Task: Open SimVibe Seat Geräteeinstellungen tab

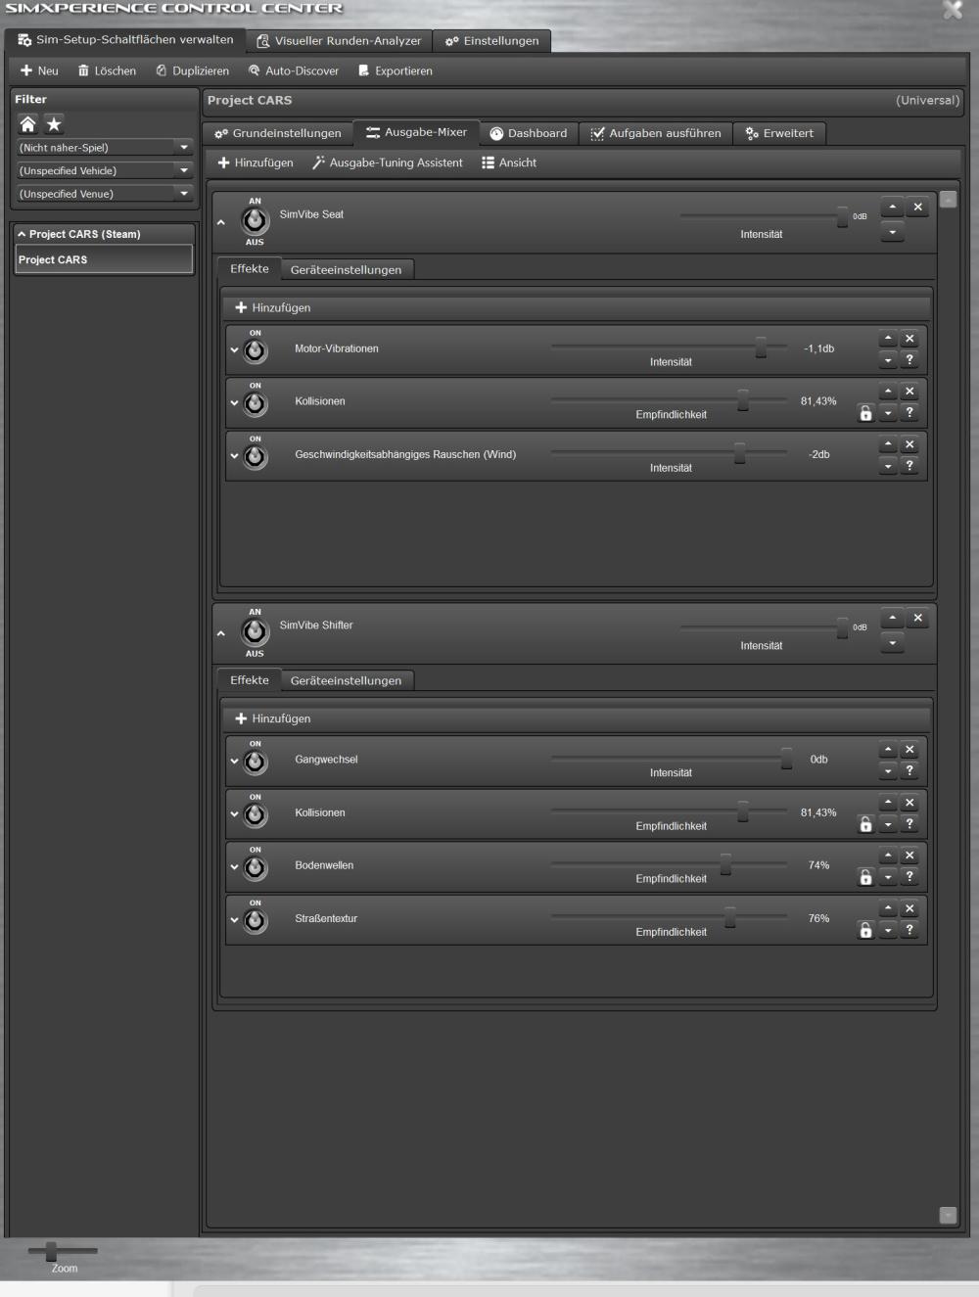Action: 347,269
